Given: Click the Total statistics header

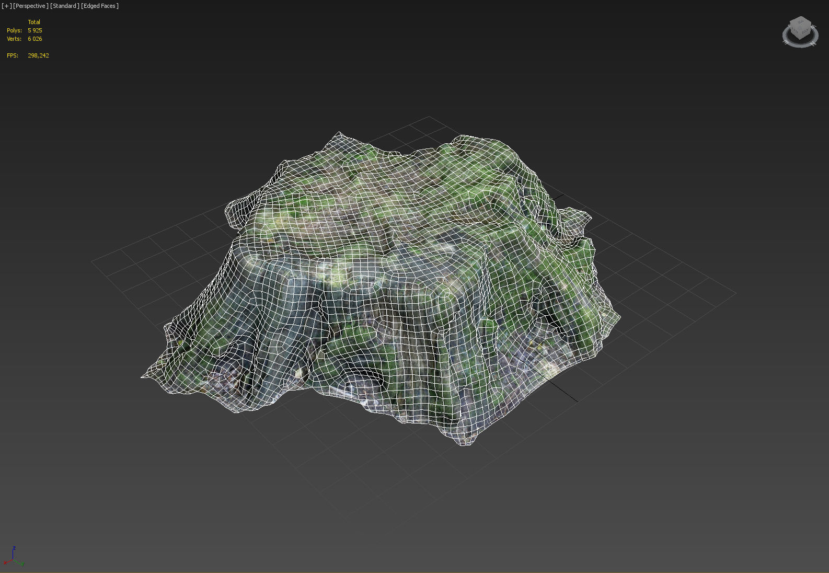Looking at the screenshot, I should (34, 22).
